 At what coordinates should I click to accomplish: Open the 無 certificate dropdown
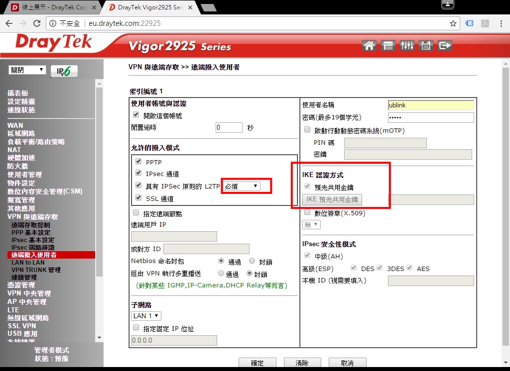311,224
